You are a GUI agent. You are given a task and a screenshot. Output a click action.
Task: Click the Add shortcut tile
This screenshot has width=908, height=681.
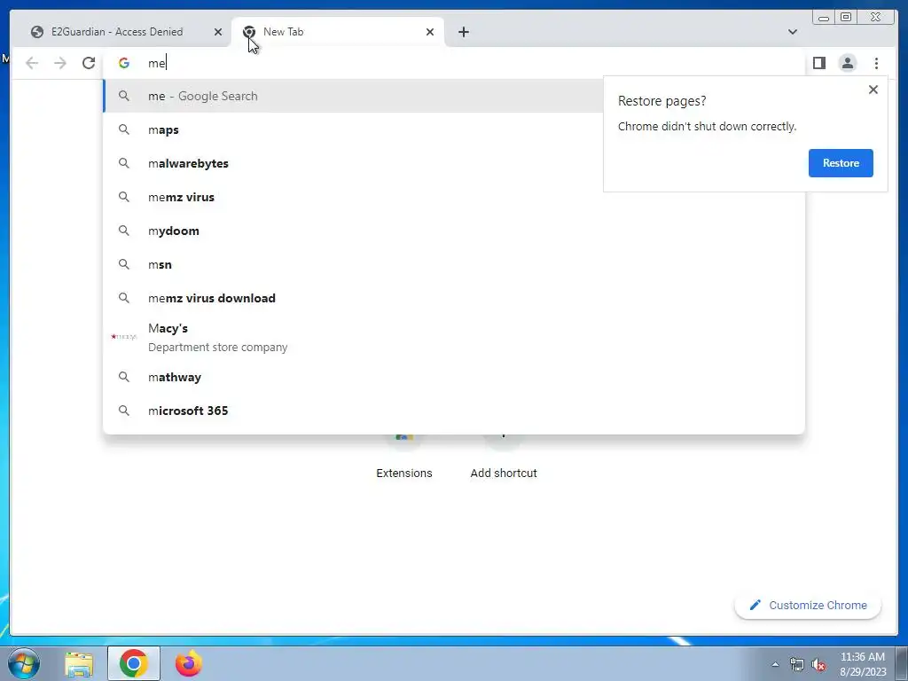coord(504,457)
